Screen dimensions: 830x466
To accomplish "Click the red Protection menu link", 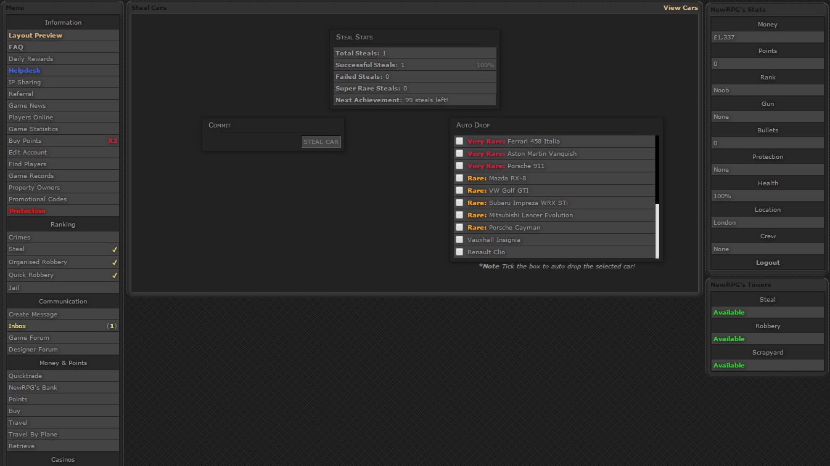I will 62,211.
